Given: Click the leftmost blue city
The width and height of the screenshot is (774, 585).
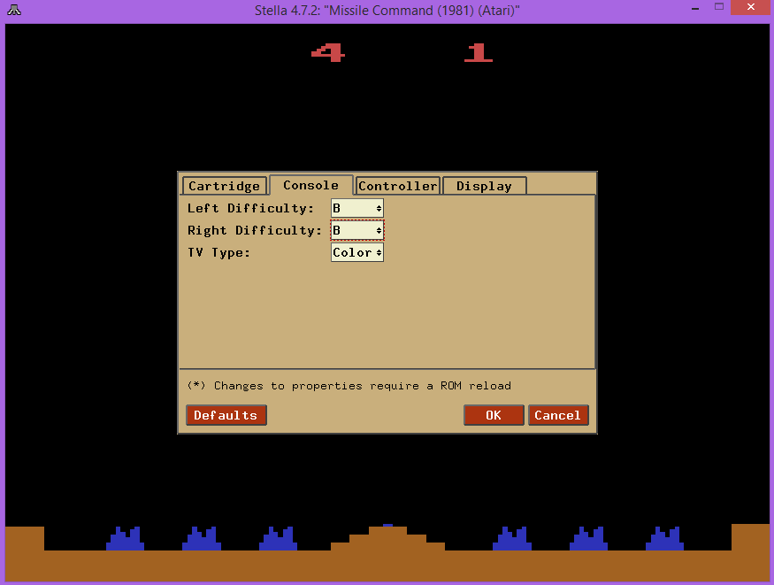Looking at the screenshot, I should click(125, 538).
